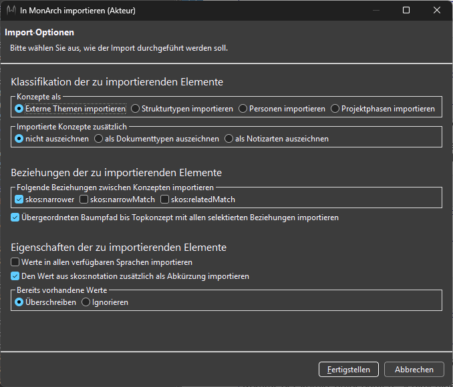Close the import dialog window
453x387 pixels.
[437, 10]
